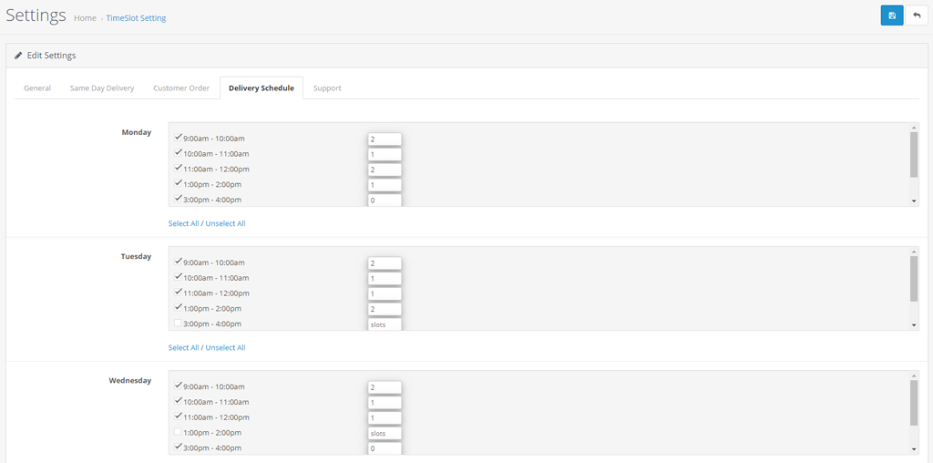Click the Settings page heading

[36, 15]
